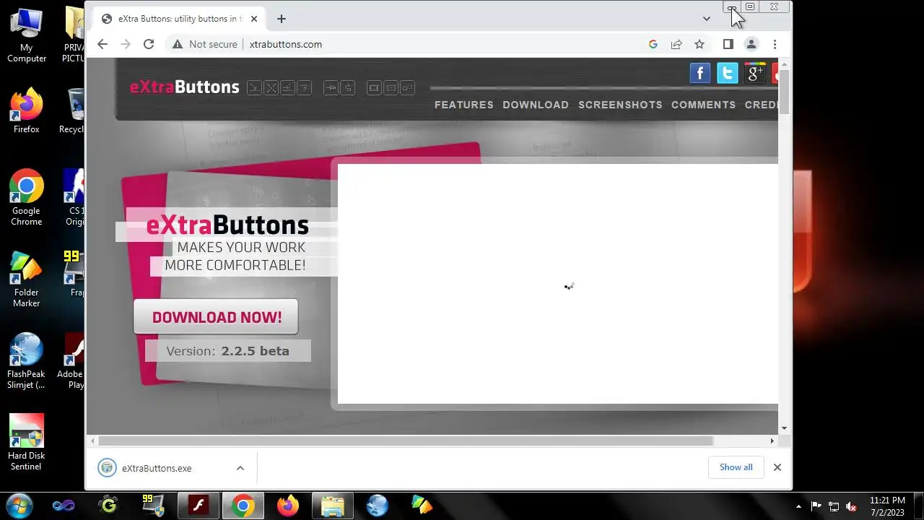Click the eXtraButtons header logo
The image size is (924, 520).
[x=184, y=87]
